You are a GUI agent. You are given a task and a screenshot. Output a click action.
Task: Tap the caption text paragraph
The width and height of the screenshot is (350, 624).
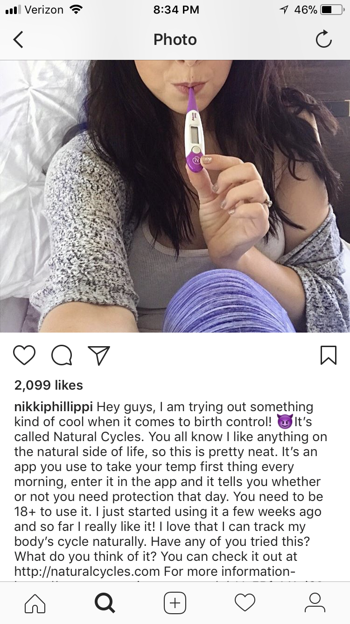point(171,489)
